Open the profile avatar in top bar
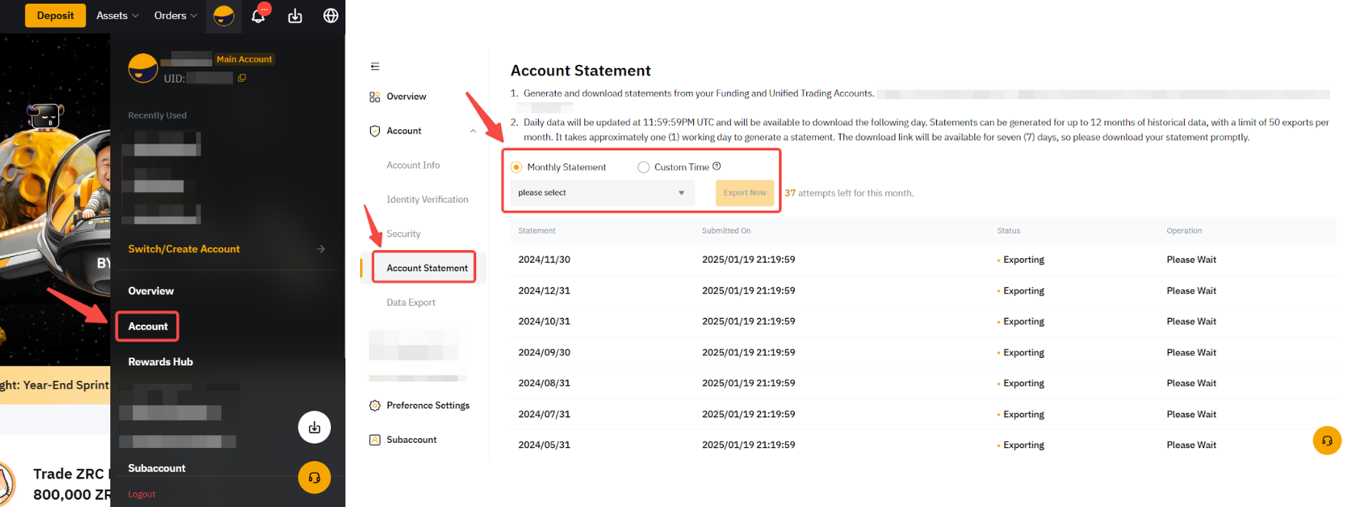1346x507 pixels. 223,16
